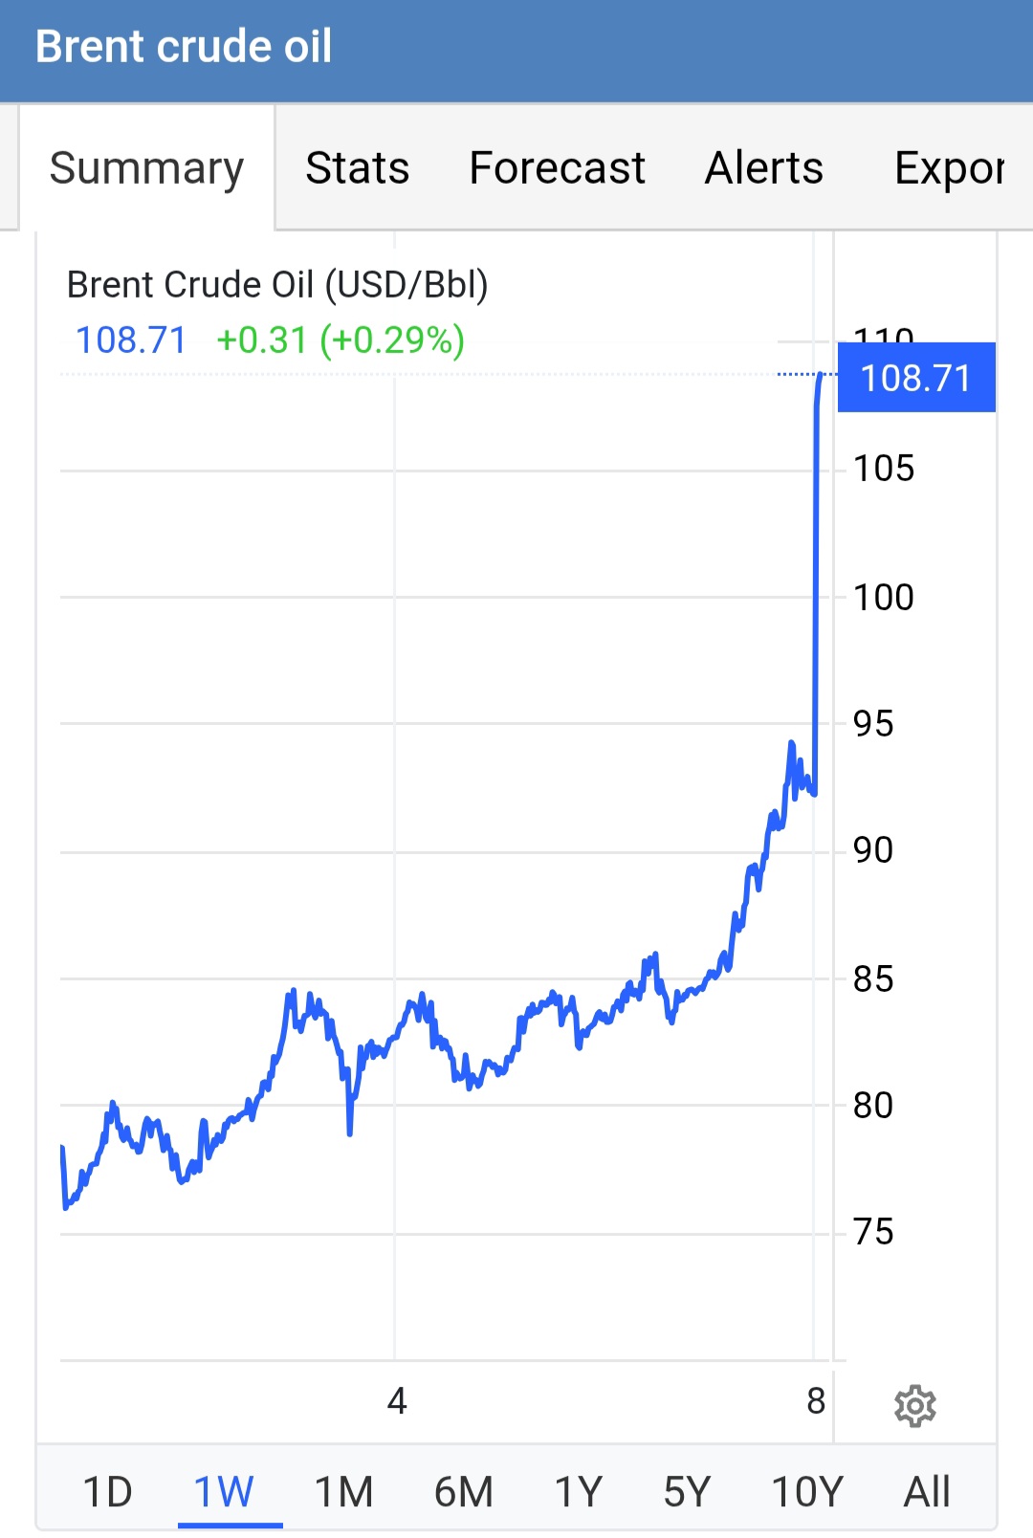
Task: Click the Brent Crude Oil (USD/Bbl) chart label
Action: point(277,285)
